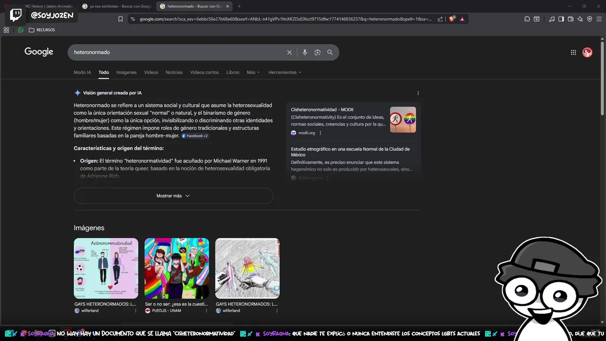Select the Todo results tab

click(104, 72)
